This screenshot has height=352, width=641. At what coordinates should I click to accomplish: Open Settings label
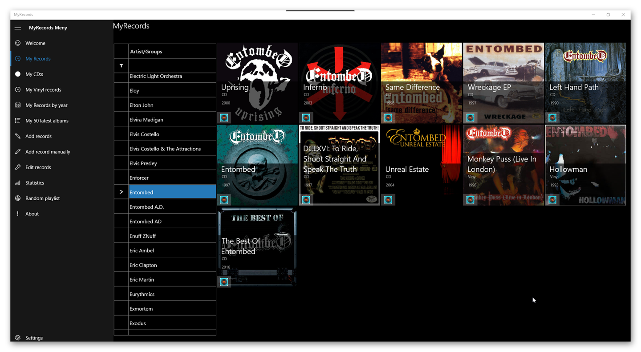(x=34, y=338)
